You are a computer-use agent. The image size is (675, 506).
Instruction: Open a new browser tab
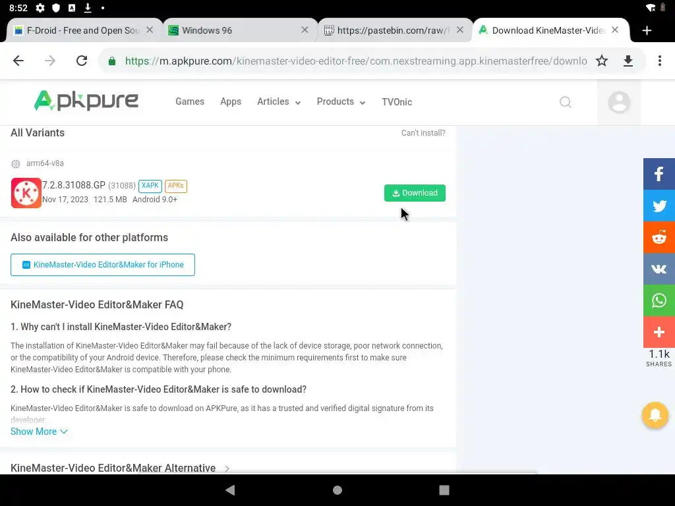[647, 30]
